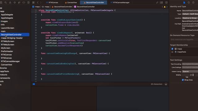
Task: Select the rnappTests group in navigator
Action: pyautogui.click(x=4, y=71)
